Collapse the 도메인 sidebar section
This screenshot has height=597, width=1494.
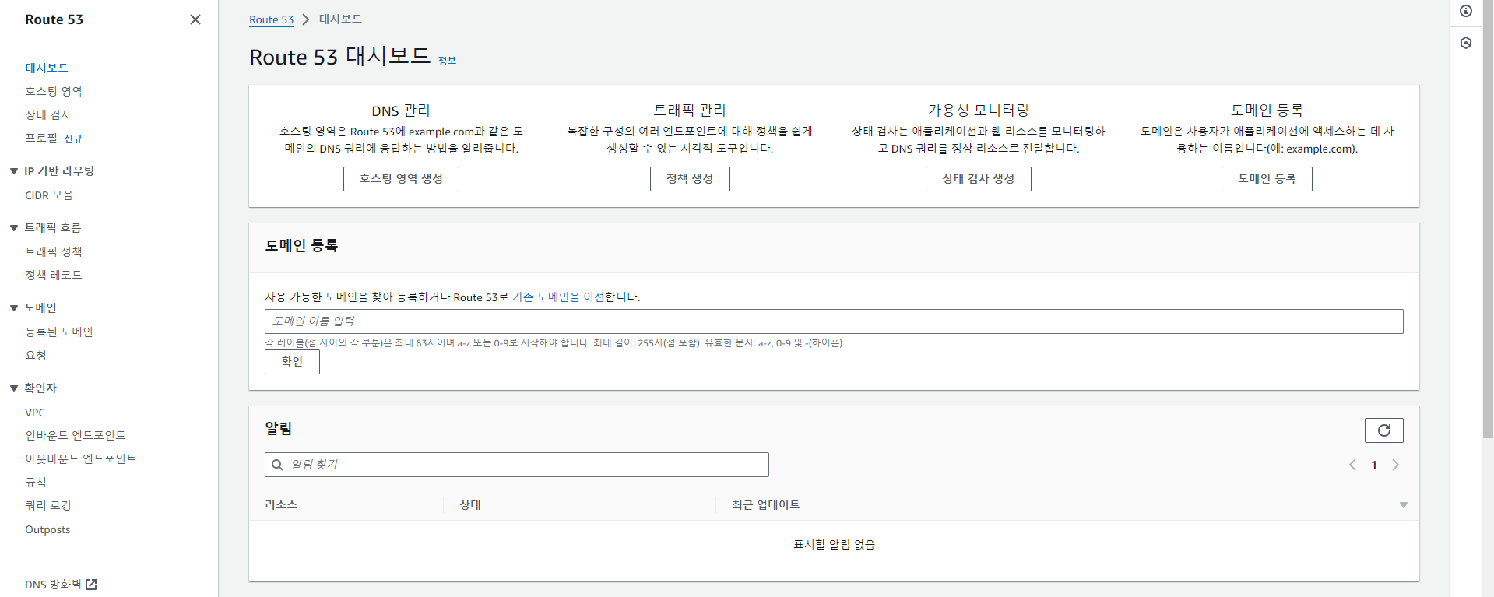pos(14,308)
